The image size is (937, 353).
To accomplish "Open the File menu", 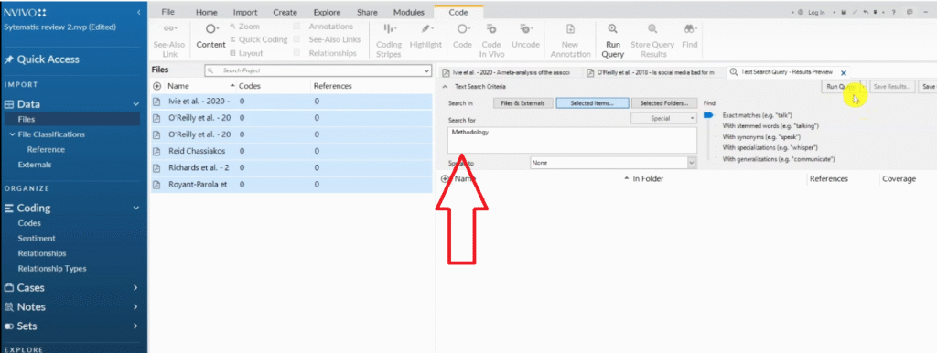I will coord(168,12).
